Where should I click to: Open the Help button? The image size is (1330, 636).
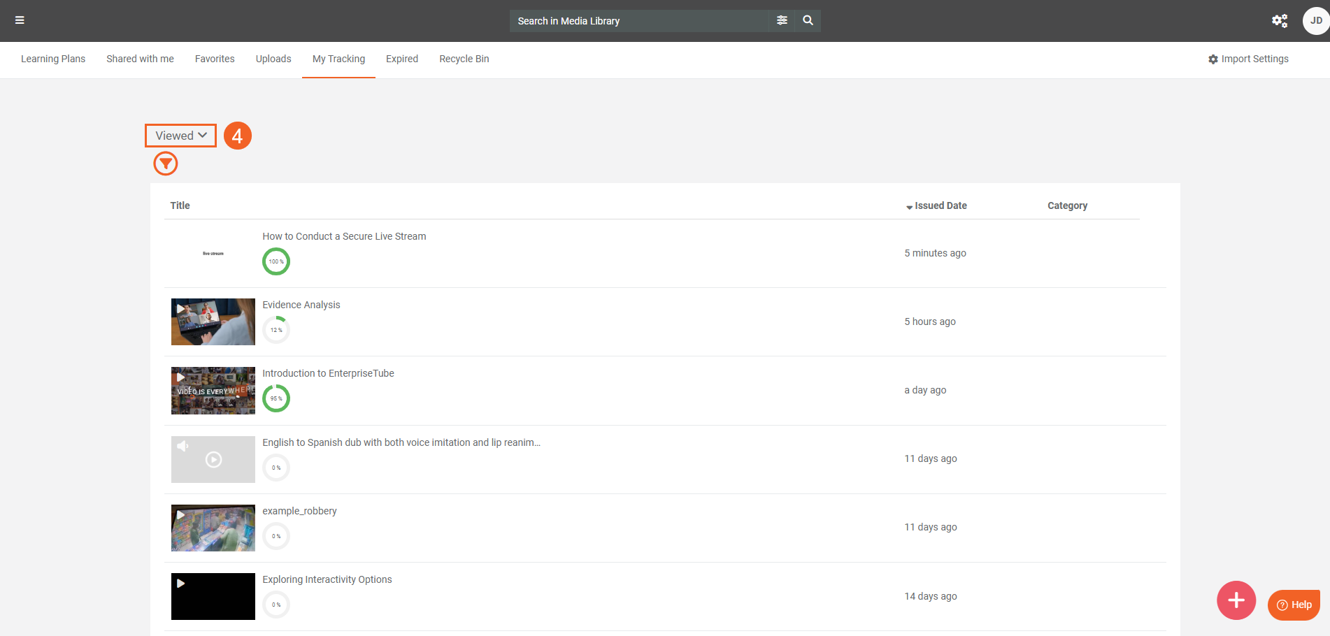point(1294,605)
